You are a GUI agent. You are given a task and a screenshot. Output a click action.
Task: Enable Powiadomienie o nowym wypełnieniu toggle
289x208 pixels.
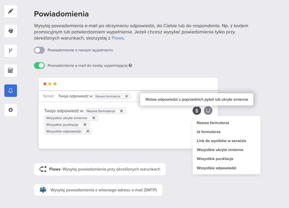coord(39,50)
